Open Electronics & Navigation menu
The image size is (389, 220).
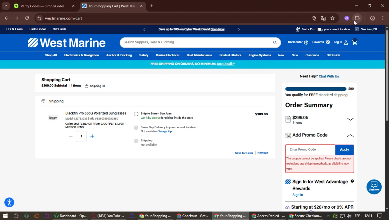pos(81,55)
